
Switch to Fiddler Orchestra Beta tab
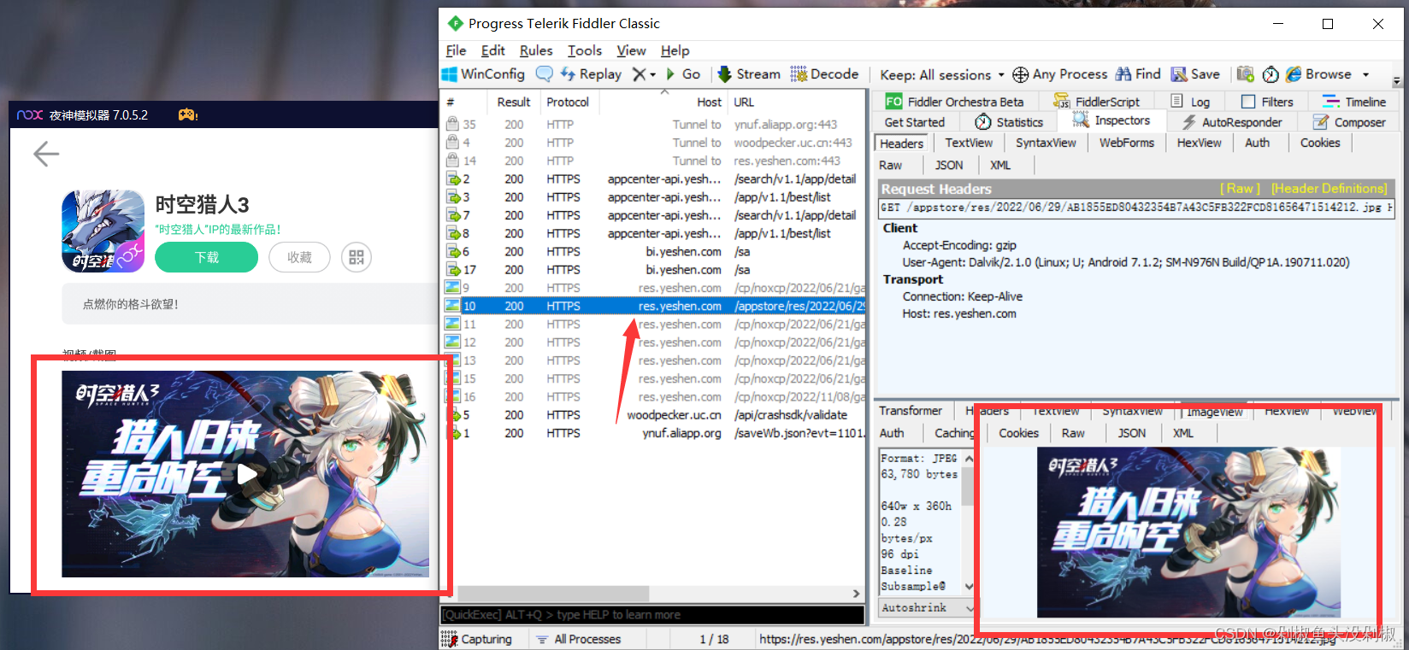pyautogui.click(x=955, y=102)
